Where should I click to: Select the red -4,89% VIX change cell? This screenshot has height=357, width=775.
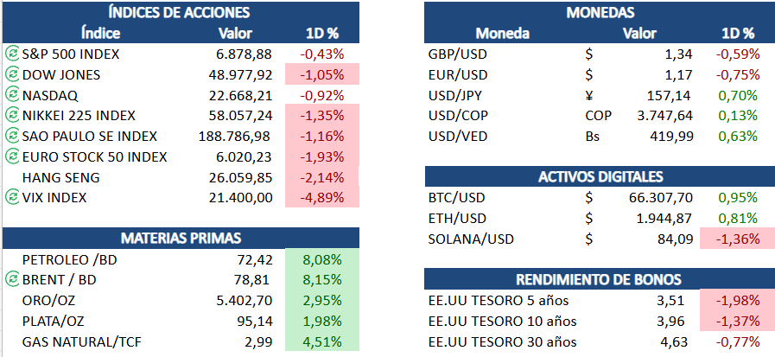[x=321, y=198]
